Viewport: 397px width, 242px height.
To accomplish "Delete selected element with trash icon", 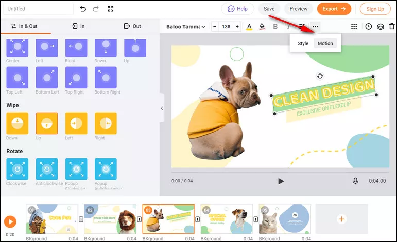I will tap(392, 26).
